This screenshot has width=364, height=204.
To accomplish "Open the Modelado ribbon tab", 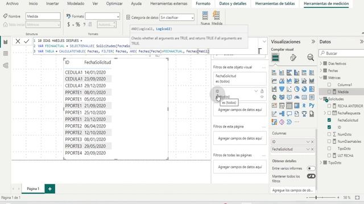I will (76, 3).
